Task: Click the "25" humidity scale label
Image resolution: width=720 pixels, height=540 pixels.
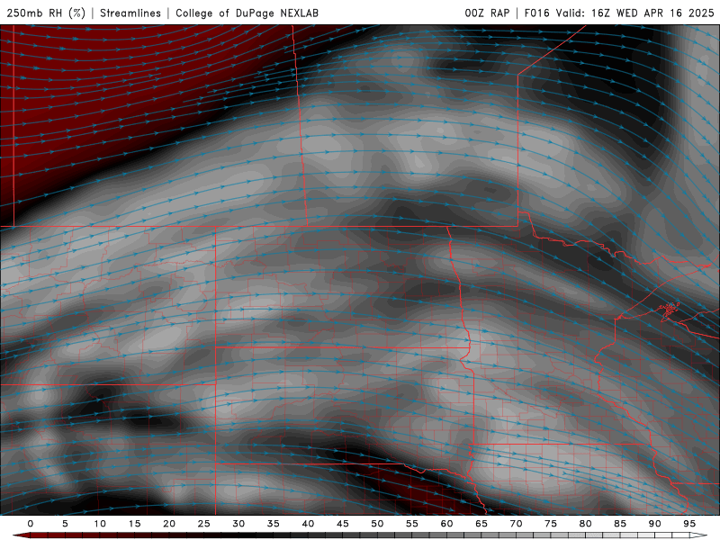Action: [x=204, y=524]
